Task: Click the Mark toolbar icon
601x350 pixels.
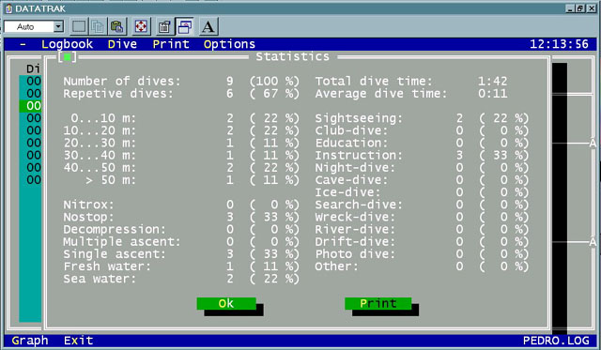Action: pos(79,26)
